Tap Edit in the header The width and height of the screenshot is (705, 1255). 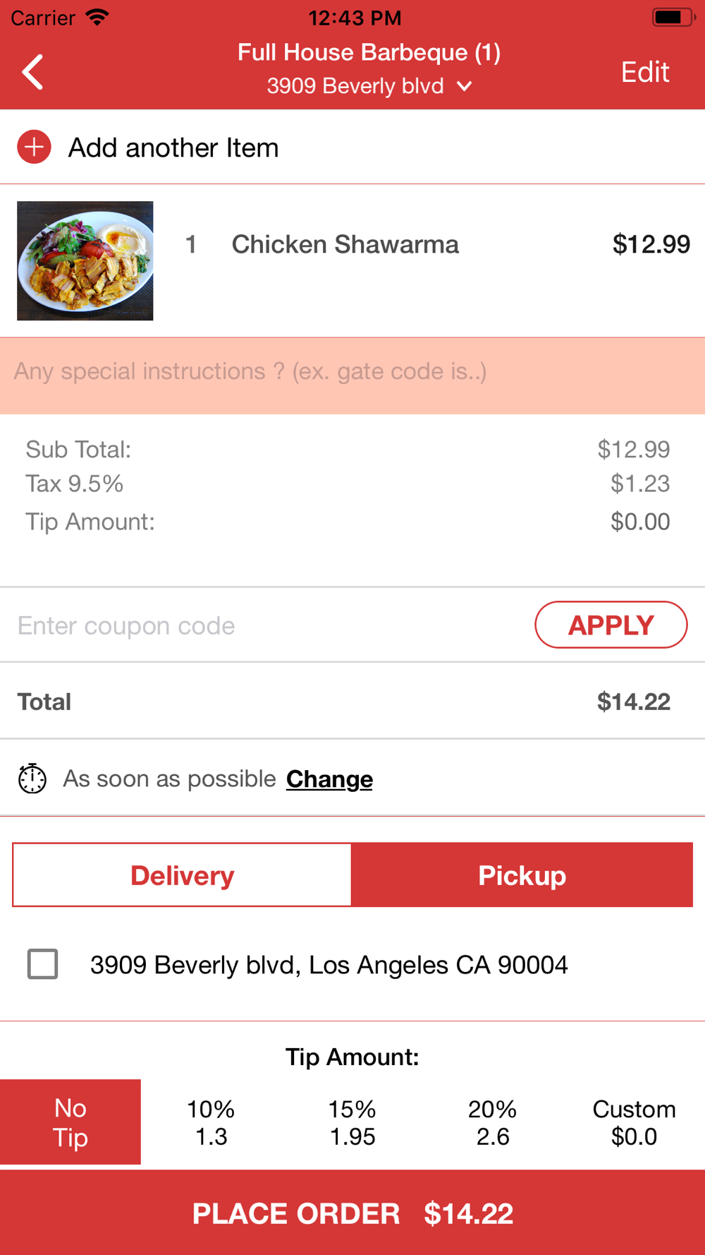[644, 72]
